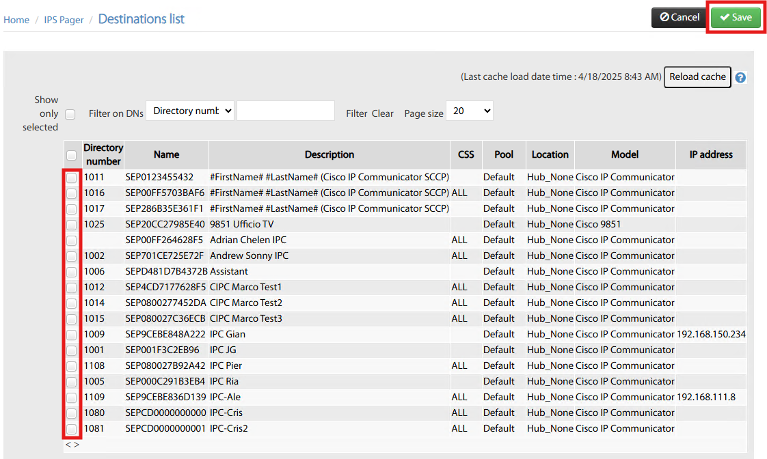Viewport: 767px width, 459px height.
Task: Sort by the Directory number column header
Action: 103,154
